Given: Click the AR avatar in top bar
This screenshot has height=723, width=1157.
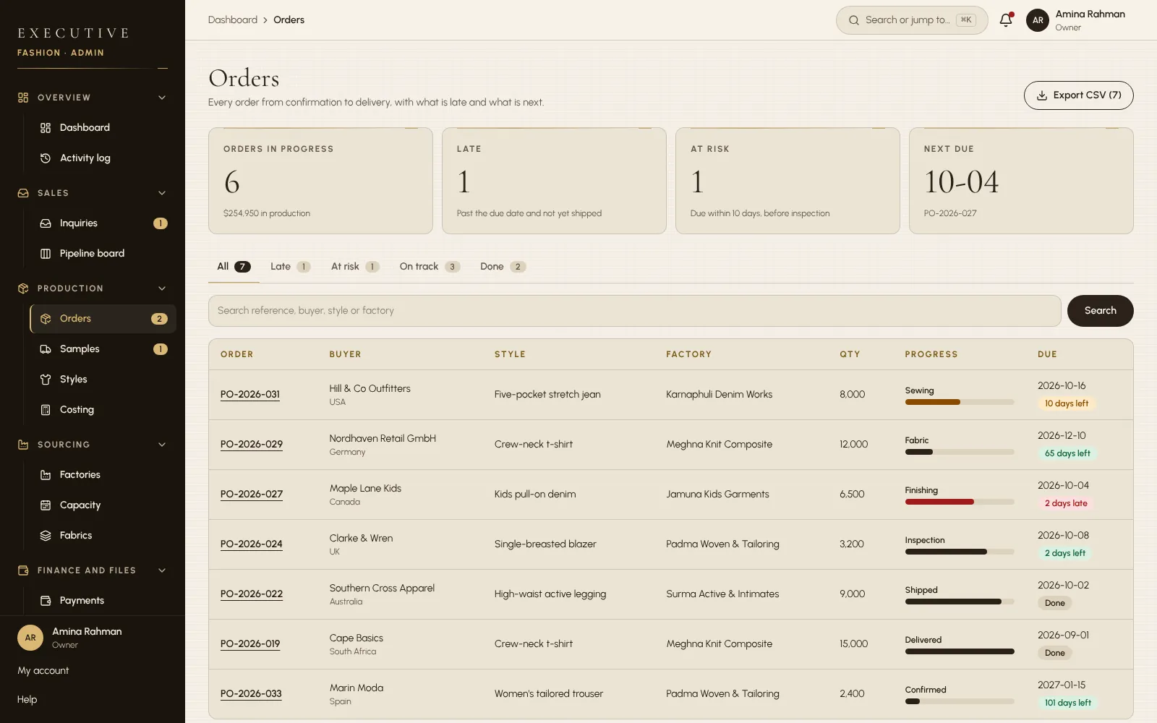Looking at the screenshot, I should pos(1038,20).
